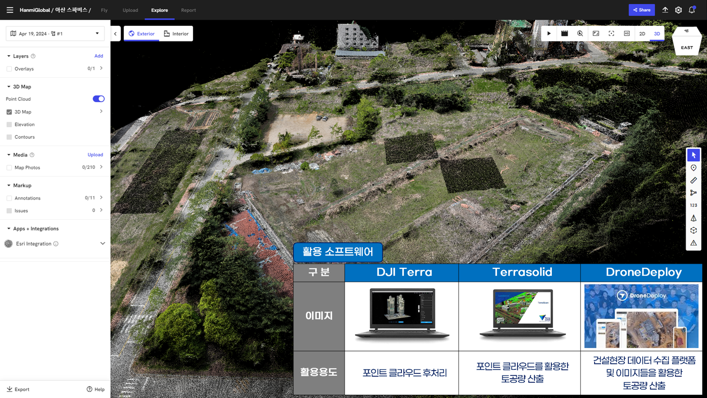
Task: Click the Esri Integration info icon
Action: coord(56,244)
